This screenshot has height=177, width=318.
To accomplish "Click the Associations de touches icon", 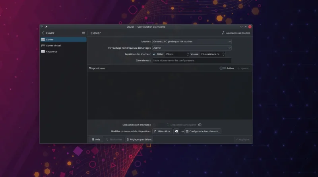I will click(223, 33).
